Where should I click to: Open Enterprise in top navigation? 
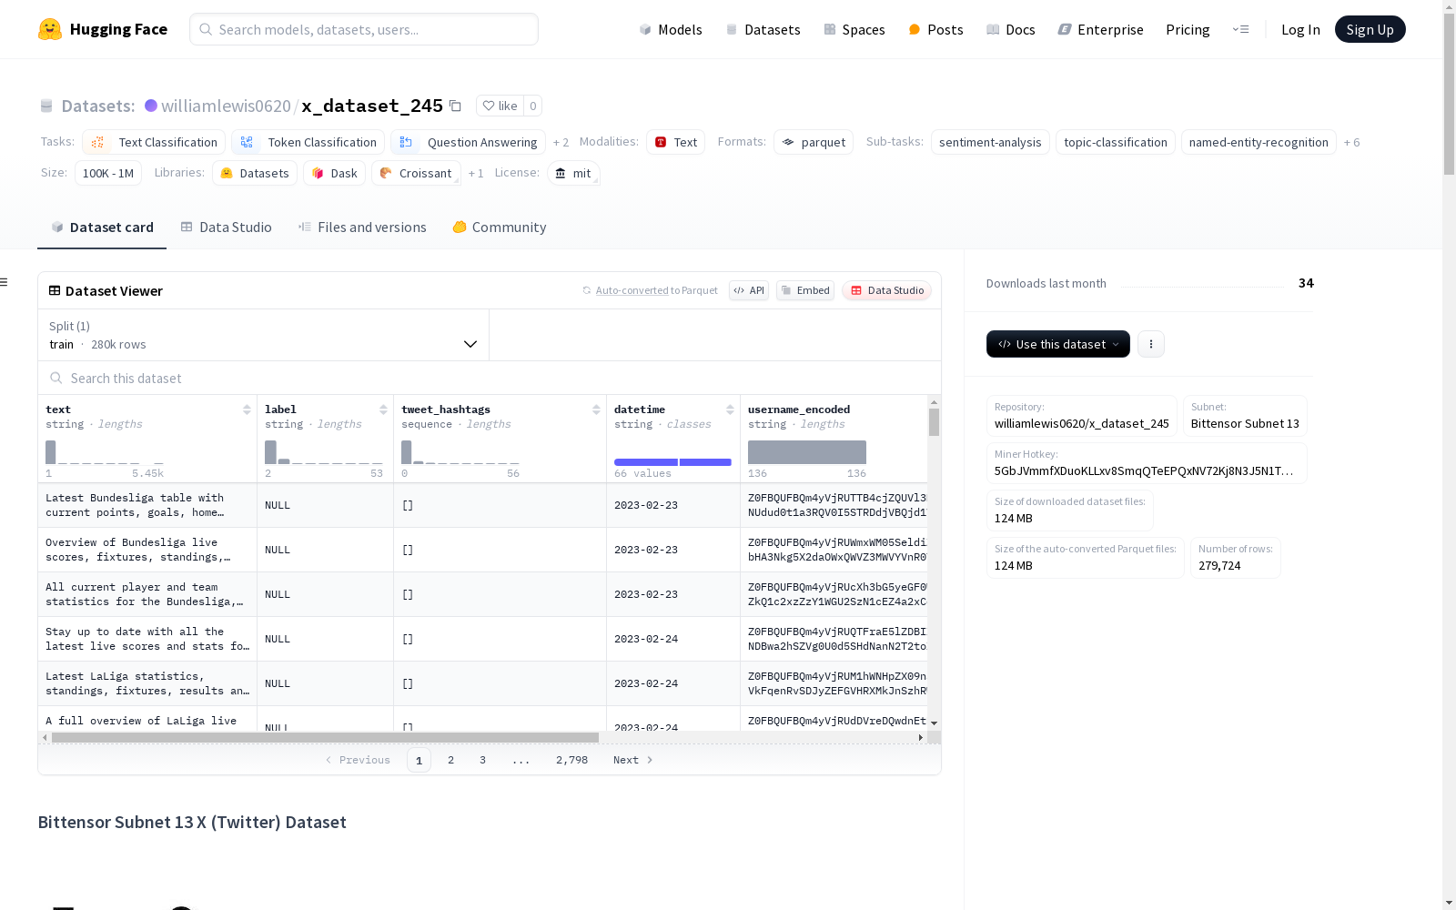tap(1100, 29)
